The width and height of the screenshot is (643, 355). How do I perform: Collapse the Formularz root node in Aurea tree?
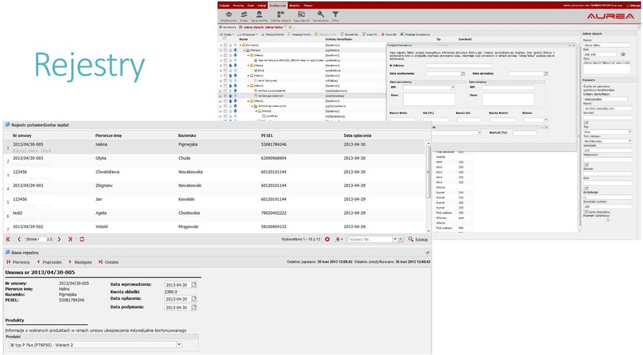240,45
